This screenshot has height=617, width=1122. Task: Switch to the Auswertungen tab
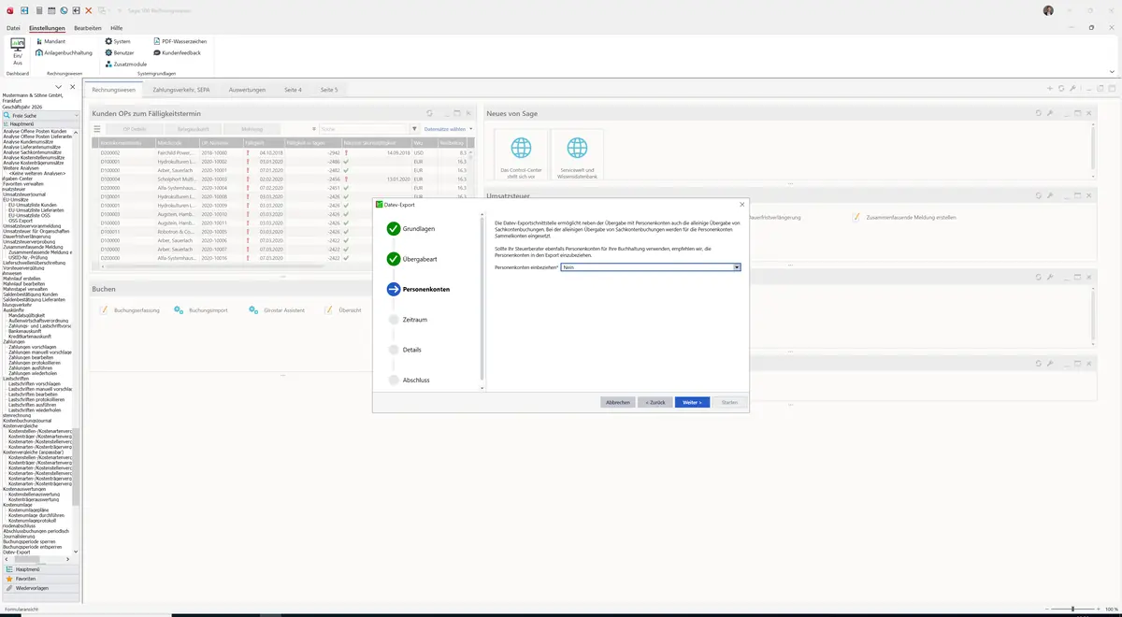(247, 90)
